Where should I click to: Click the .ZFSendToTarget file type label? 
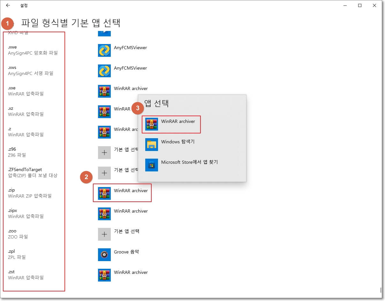point(25,170)
